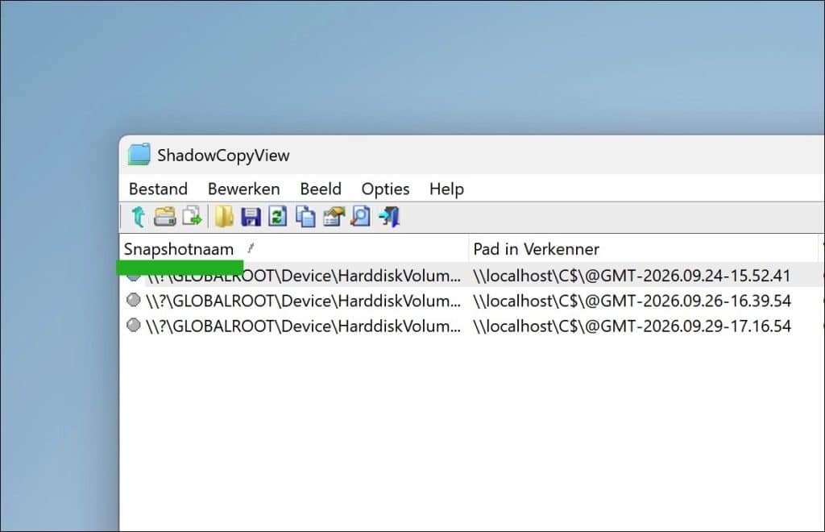The image size is (825, 532).
Task: Click the yellow folder toolbar icon
Action: point(224,216)
